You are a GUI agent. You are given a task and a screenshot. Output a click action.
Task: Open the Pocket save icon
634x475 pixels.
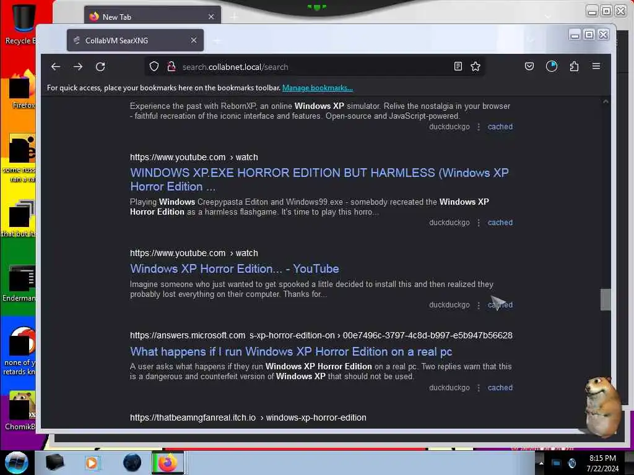(x=529, y=66)
